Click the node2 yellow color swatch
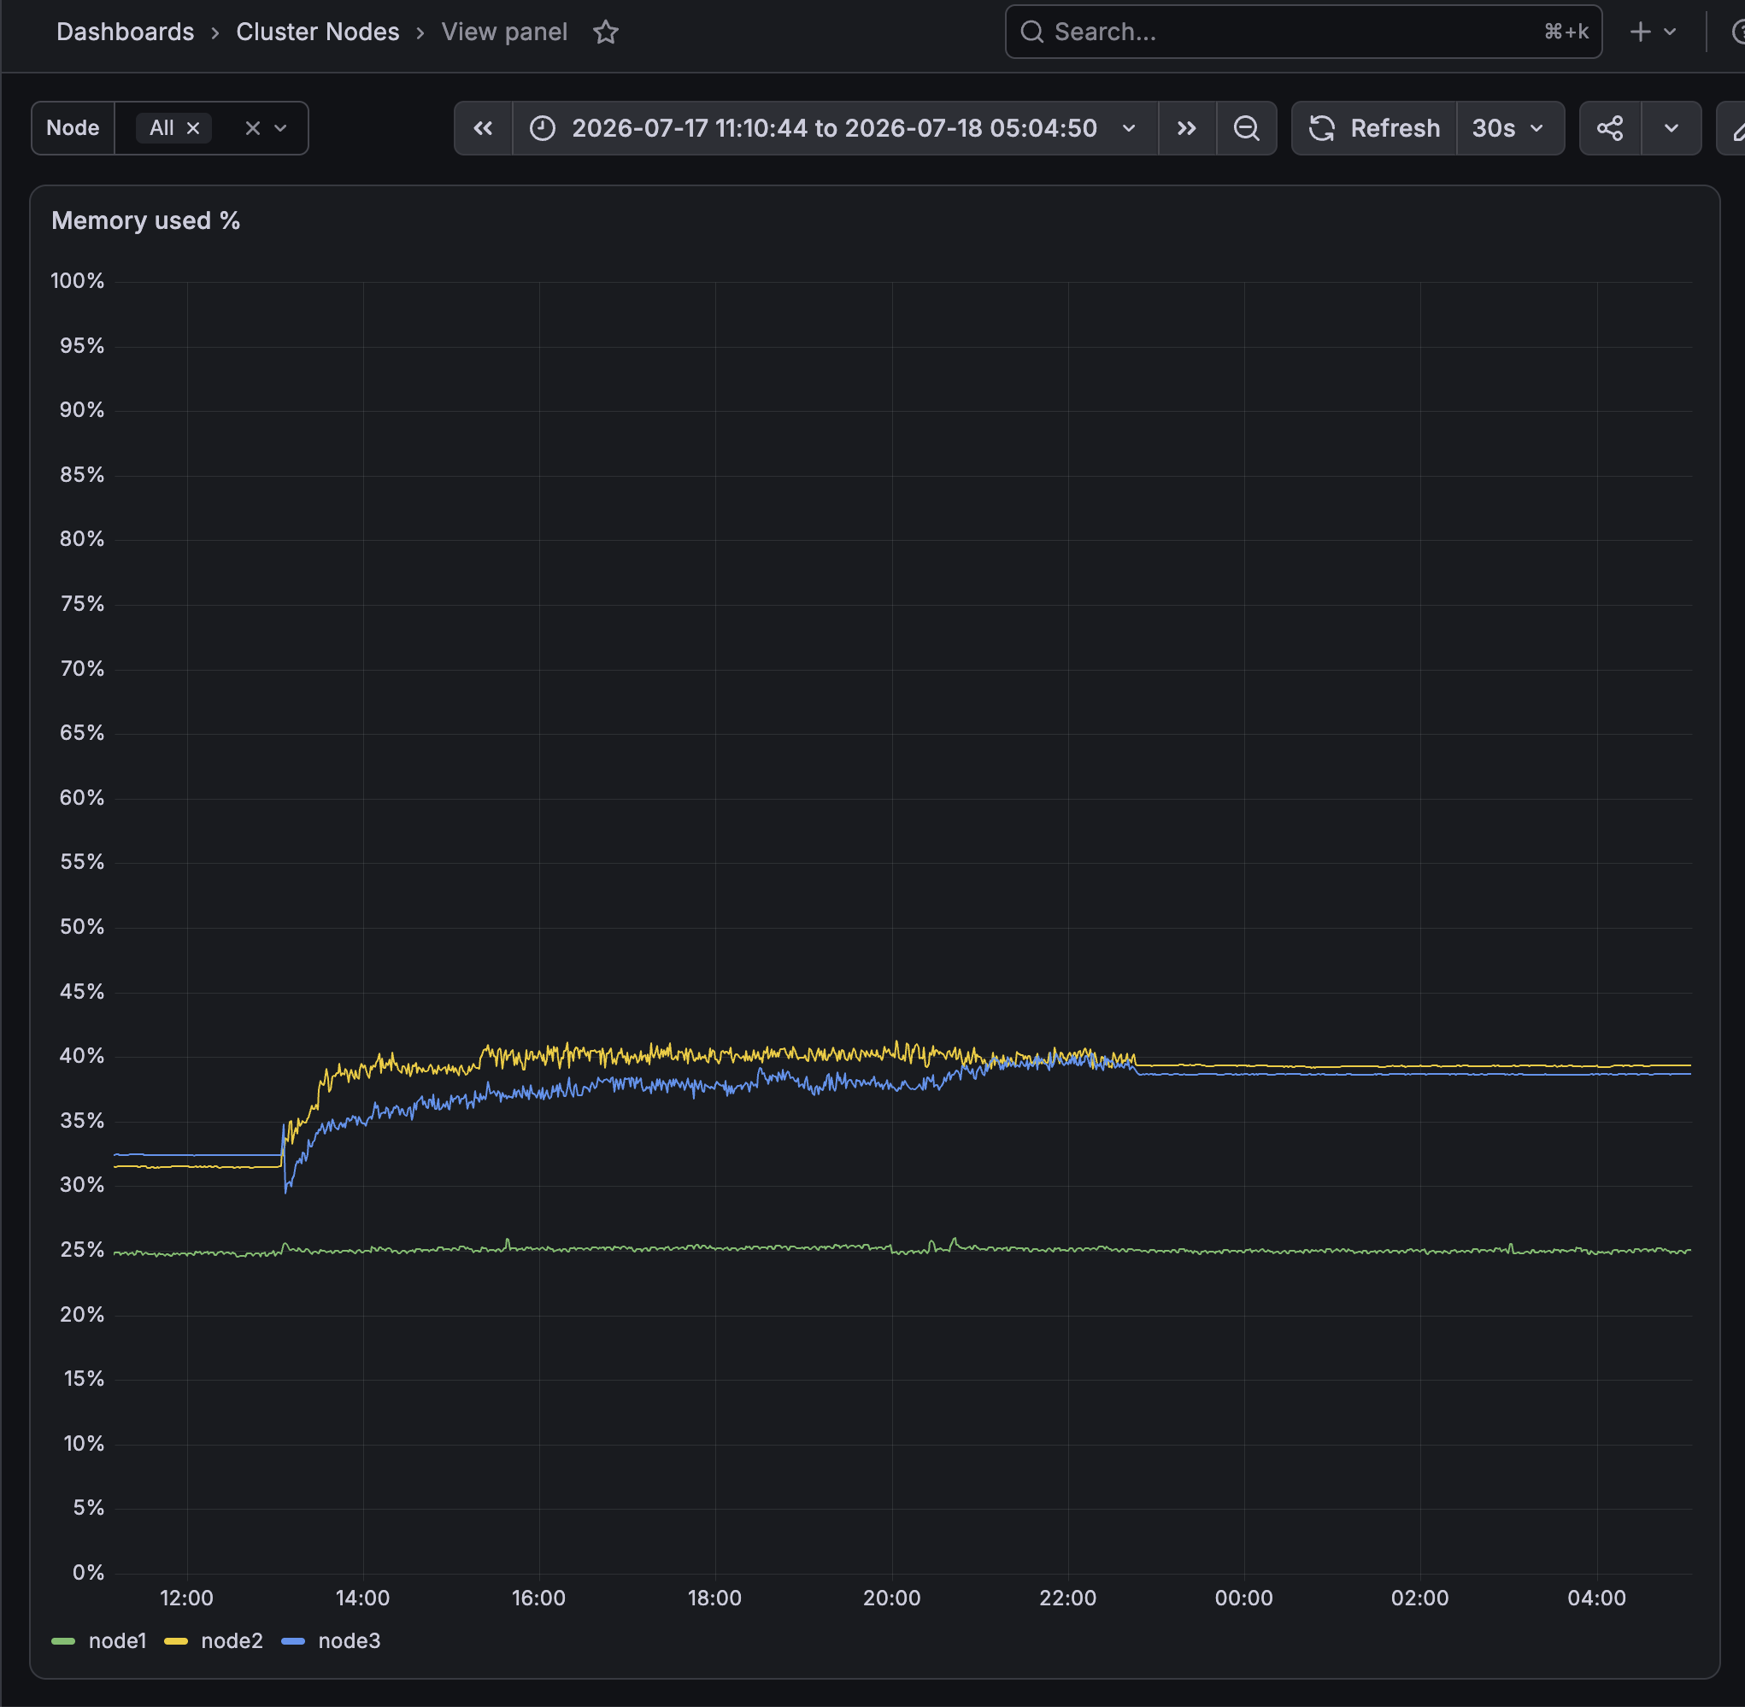 point(177,1641)
